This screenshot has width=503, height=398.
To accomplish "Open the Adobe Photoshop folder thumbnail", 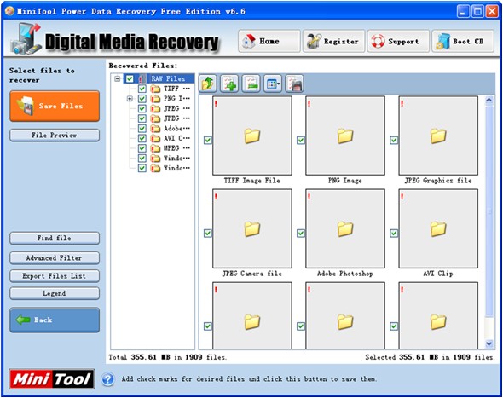I will (x=345, y=228).
